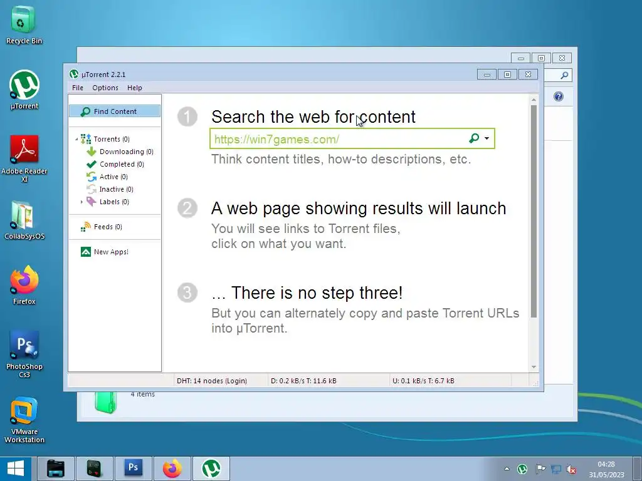The height and width of the screenshot is (481, 642).
Task: Click the Inactive grey arrows icon
Action: 92,189
